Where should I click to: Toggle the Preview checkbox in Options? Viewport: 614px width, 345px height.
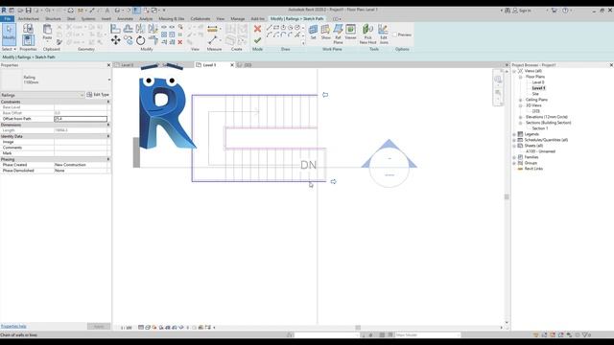394,34
